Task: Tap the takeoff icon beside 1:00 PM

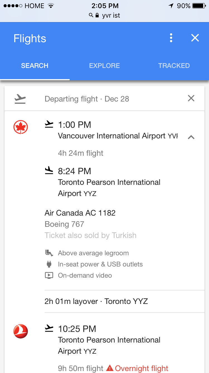Action: pyautogui.click(x=49, y=124)
